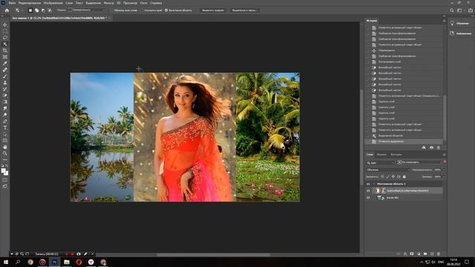Create new snapshot from History camera icon
475x267 pixels.
(x=431, y=148)
